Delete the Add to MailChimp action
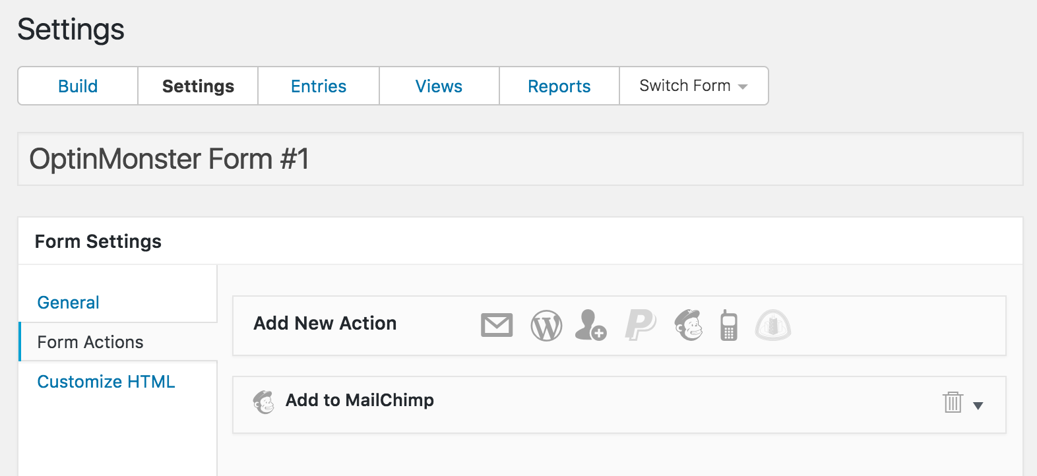 (x=953, y=402)
